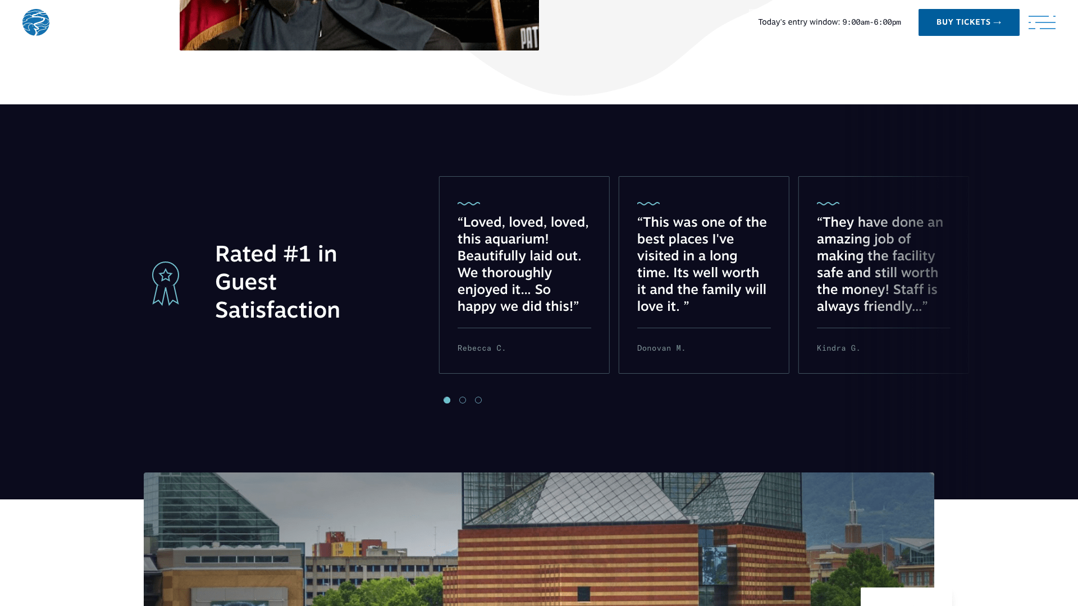Click BUY TICKETS button in navigation
Image resolution: width=1078 pixels, height=606 pixels.
[969, 22]
